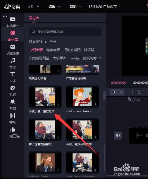Download the 热梗世纪联名 clip
148x179 pixels.
(58, 72)
